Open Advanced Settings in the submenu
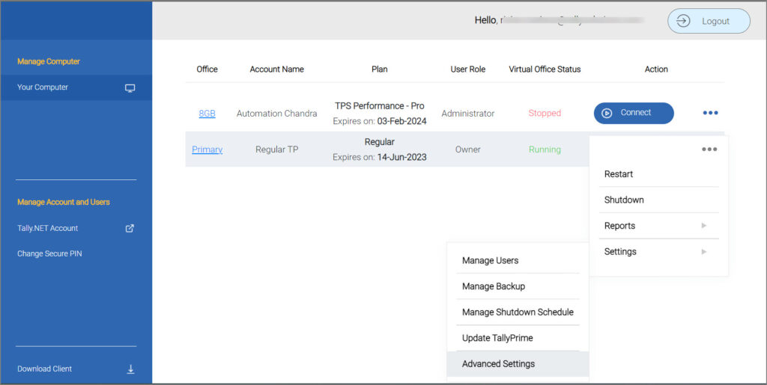The image size is (767, 385). click(x=518, y=363)
